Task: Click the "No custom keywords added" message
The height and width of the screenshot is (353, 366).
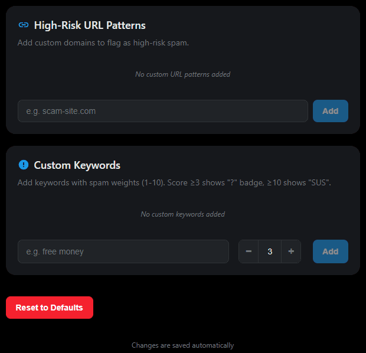Action: 182,214
